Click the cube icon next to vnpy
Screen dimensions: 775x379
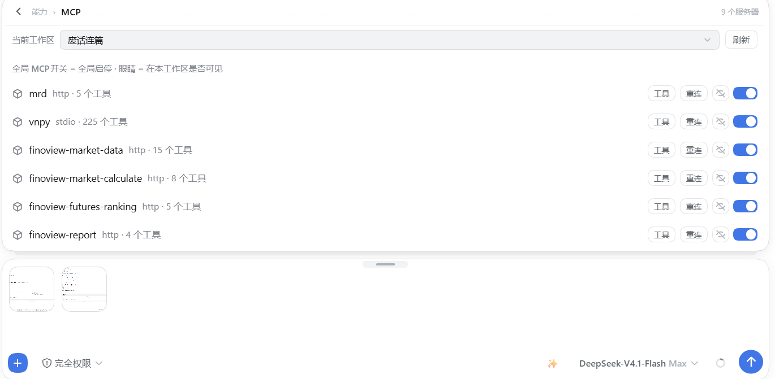pos(18,122)
